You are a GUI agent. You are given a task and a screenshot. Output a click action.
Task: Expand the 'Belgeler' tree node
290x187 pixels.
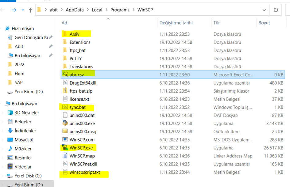[2, 122]
